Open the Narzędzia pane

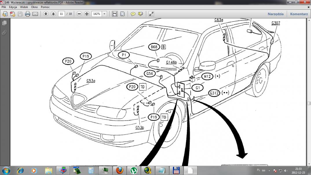[x=276, y=14]
